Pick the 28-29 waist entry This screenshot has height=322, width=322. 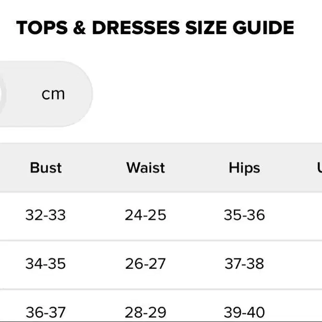pyautogui.click(x=145, y=312)
